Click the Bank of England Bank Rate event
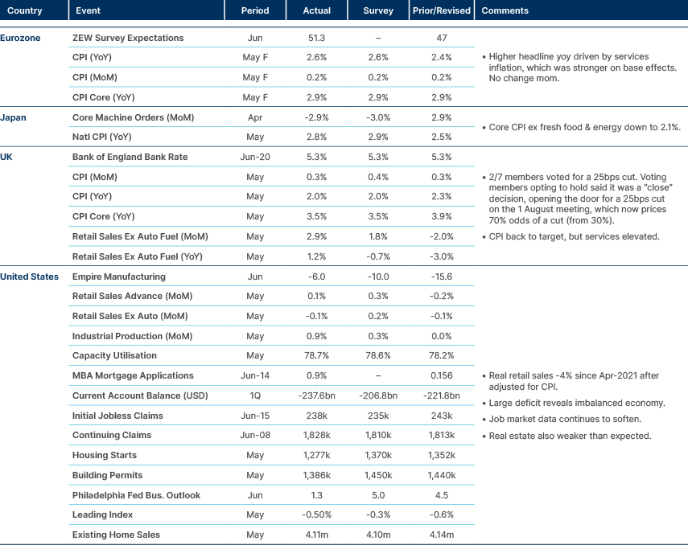688x545 pixels. [x=130, y=157]
